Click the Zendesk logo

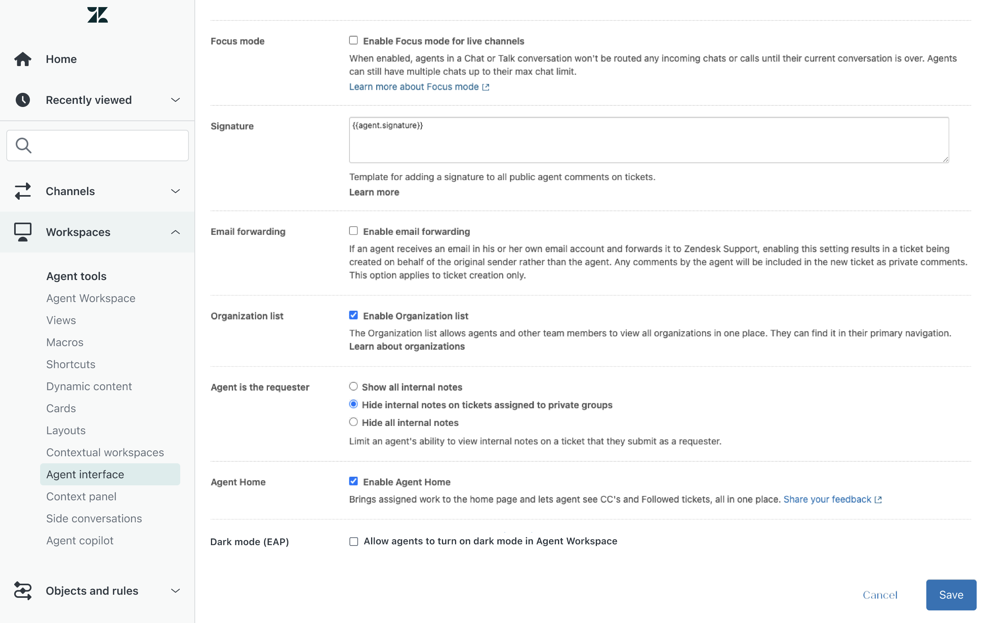97,15
